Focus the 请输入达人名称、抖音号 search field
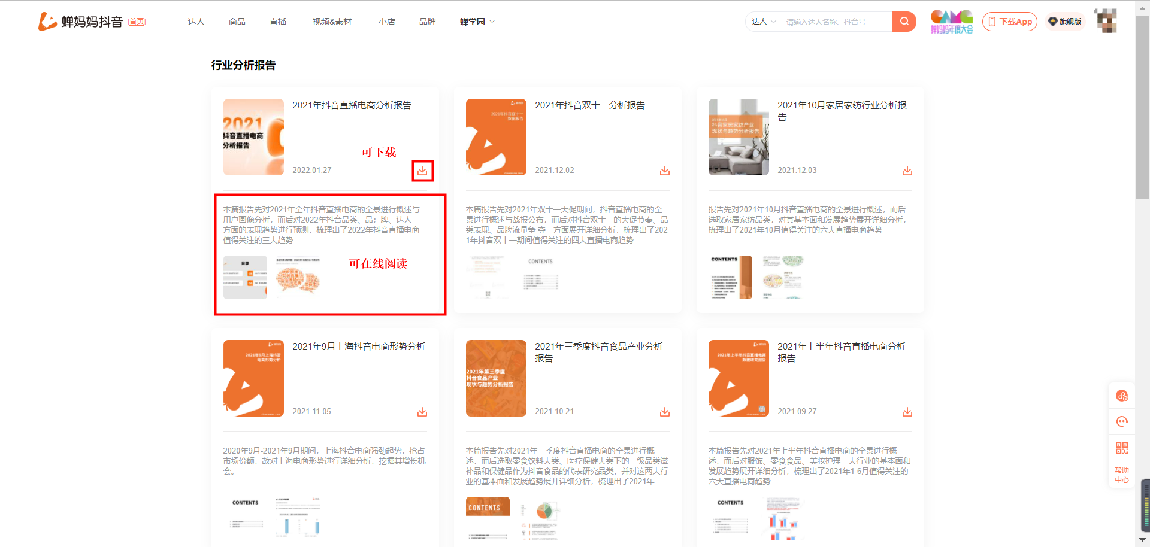The height and width of the screenshot is (547, 1150). pyautogui.click(x=836, y=22)
